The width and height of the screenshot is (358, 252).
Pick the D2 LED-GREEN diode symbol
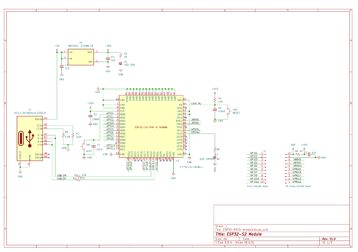pos(215,157)
